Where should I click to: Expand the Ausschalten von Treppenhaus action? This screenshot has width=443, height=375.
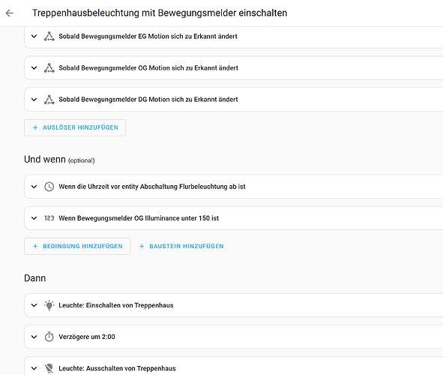34,368
